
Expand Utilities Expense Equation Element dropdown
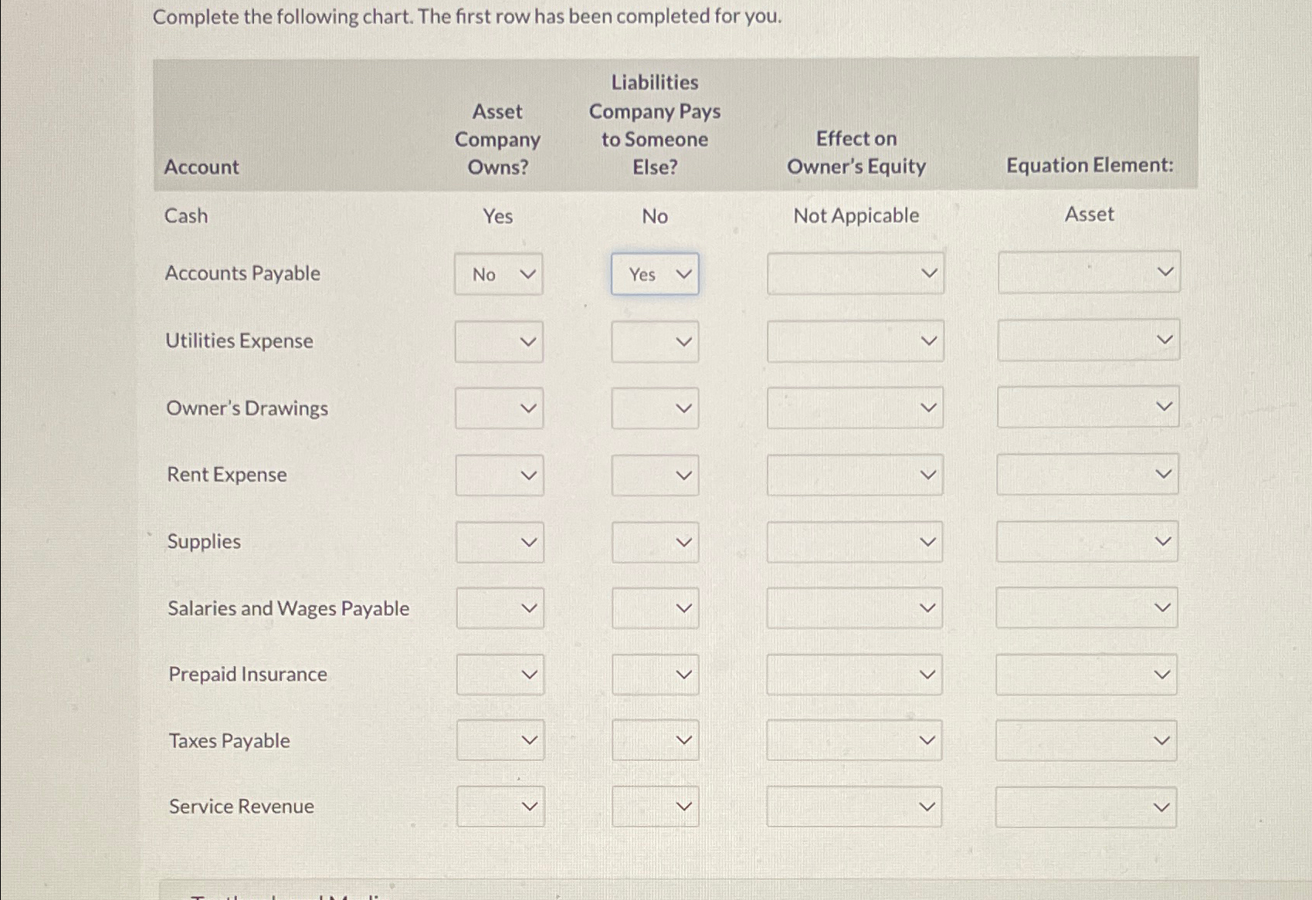point(1088,340)
